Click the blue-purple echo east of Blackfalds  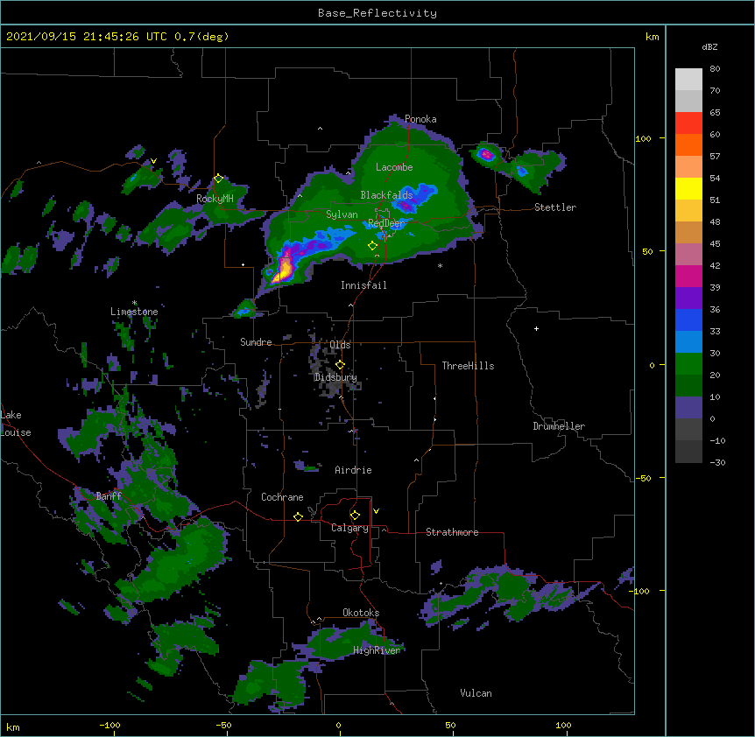[415, 198]
